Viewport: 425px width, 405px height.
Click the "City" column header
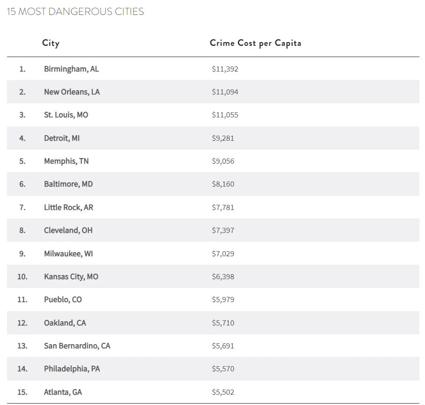50,43
